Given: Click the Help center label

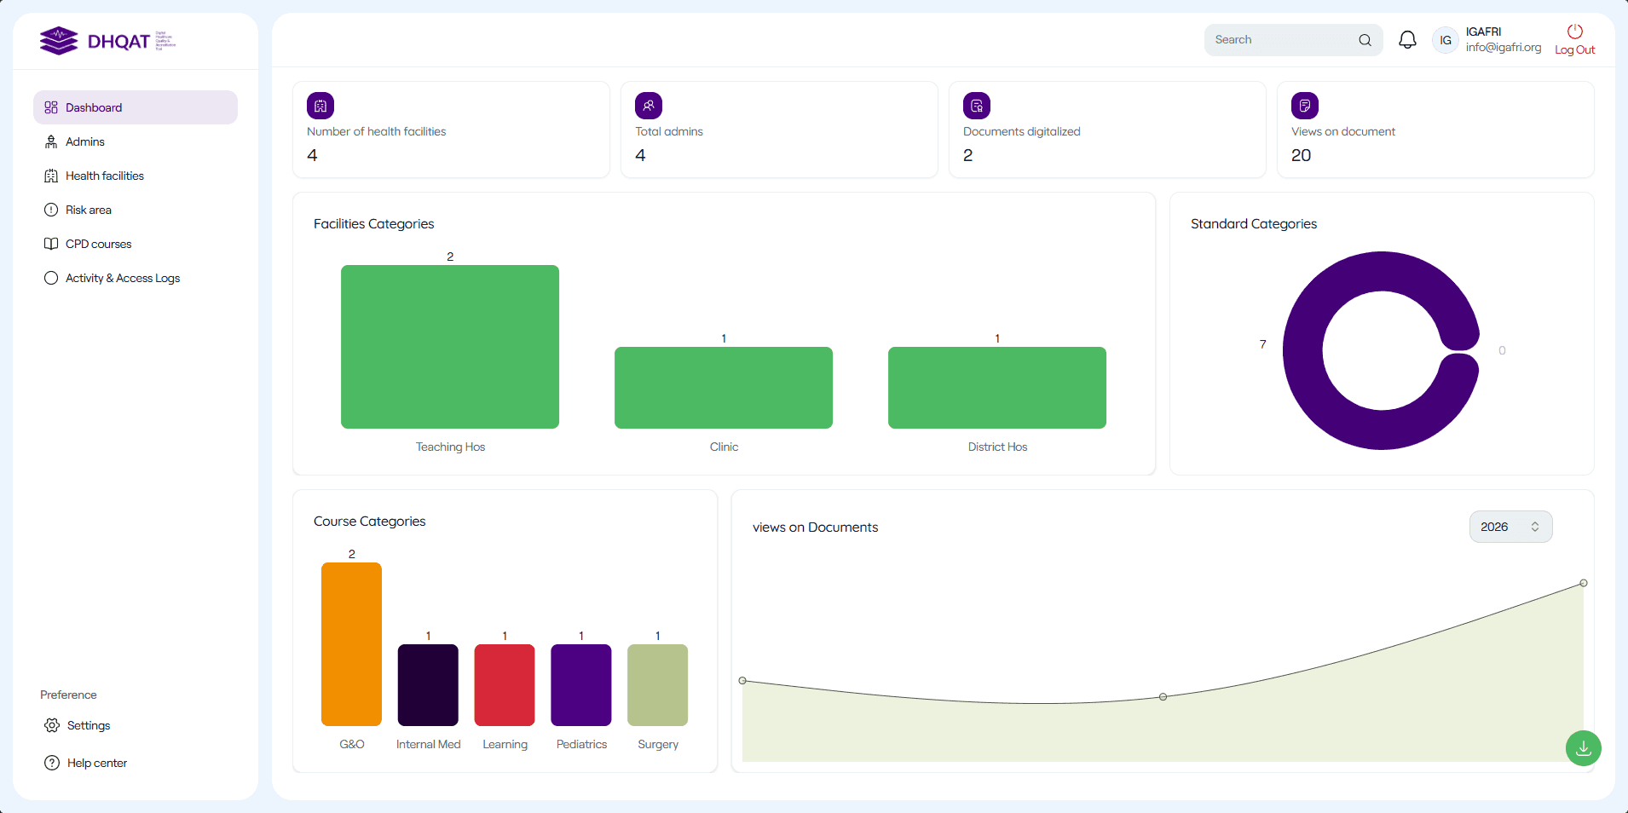Looking at the screenshot, I should [x=97, y=763].
